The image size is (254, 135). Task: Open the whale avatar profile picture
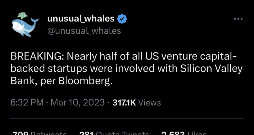point(25,24)
